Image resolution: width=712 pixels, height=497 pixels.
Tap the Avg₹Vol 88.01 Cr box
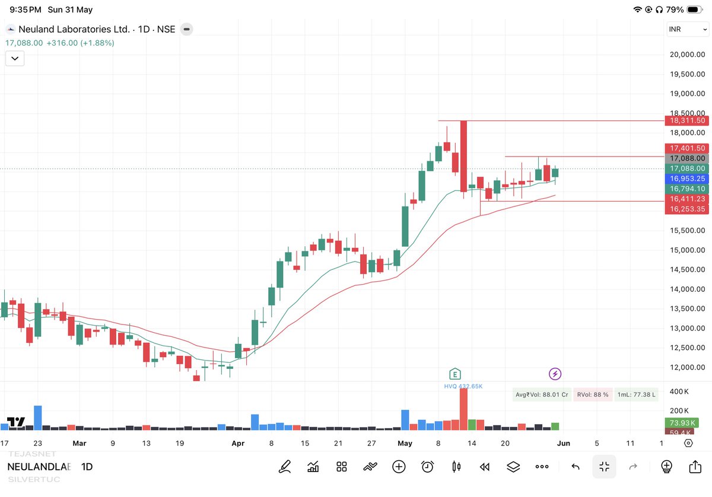tap(542, 394)
